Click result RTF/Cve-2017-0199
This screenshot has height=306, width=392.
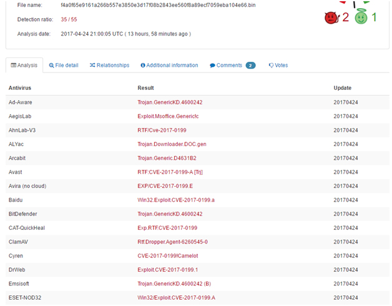pyautogui.click(x=162, y=131)
